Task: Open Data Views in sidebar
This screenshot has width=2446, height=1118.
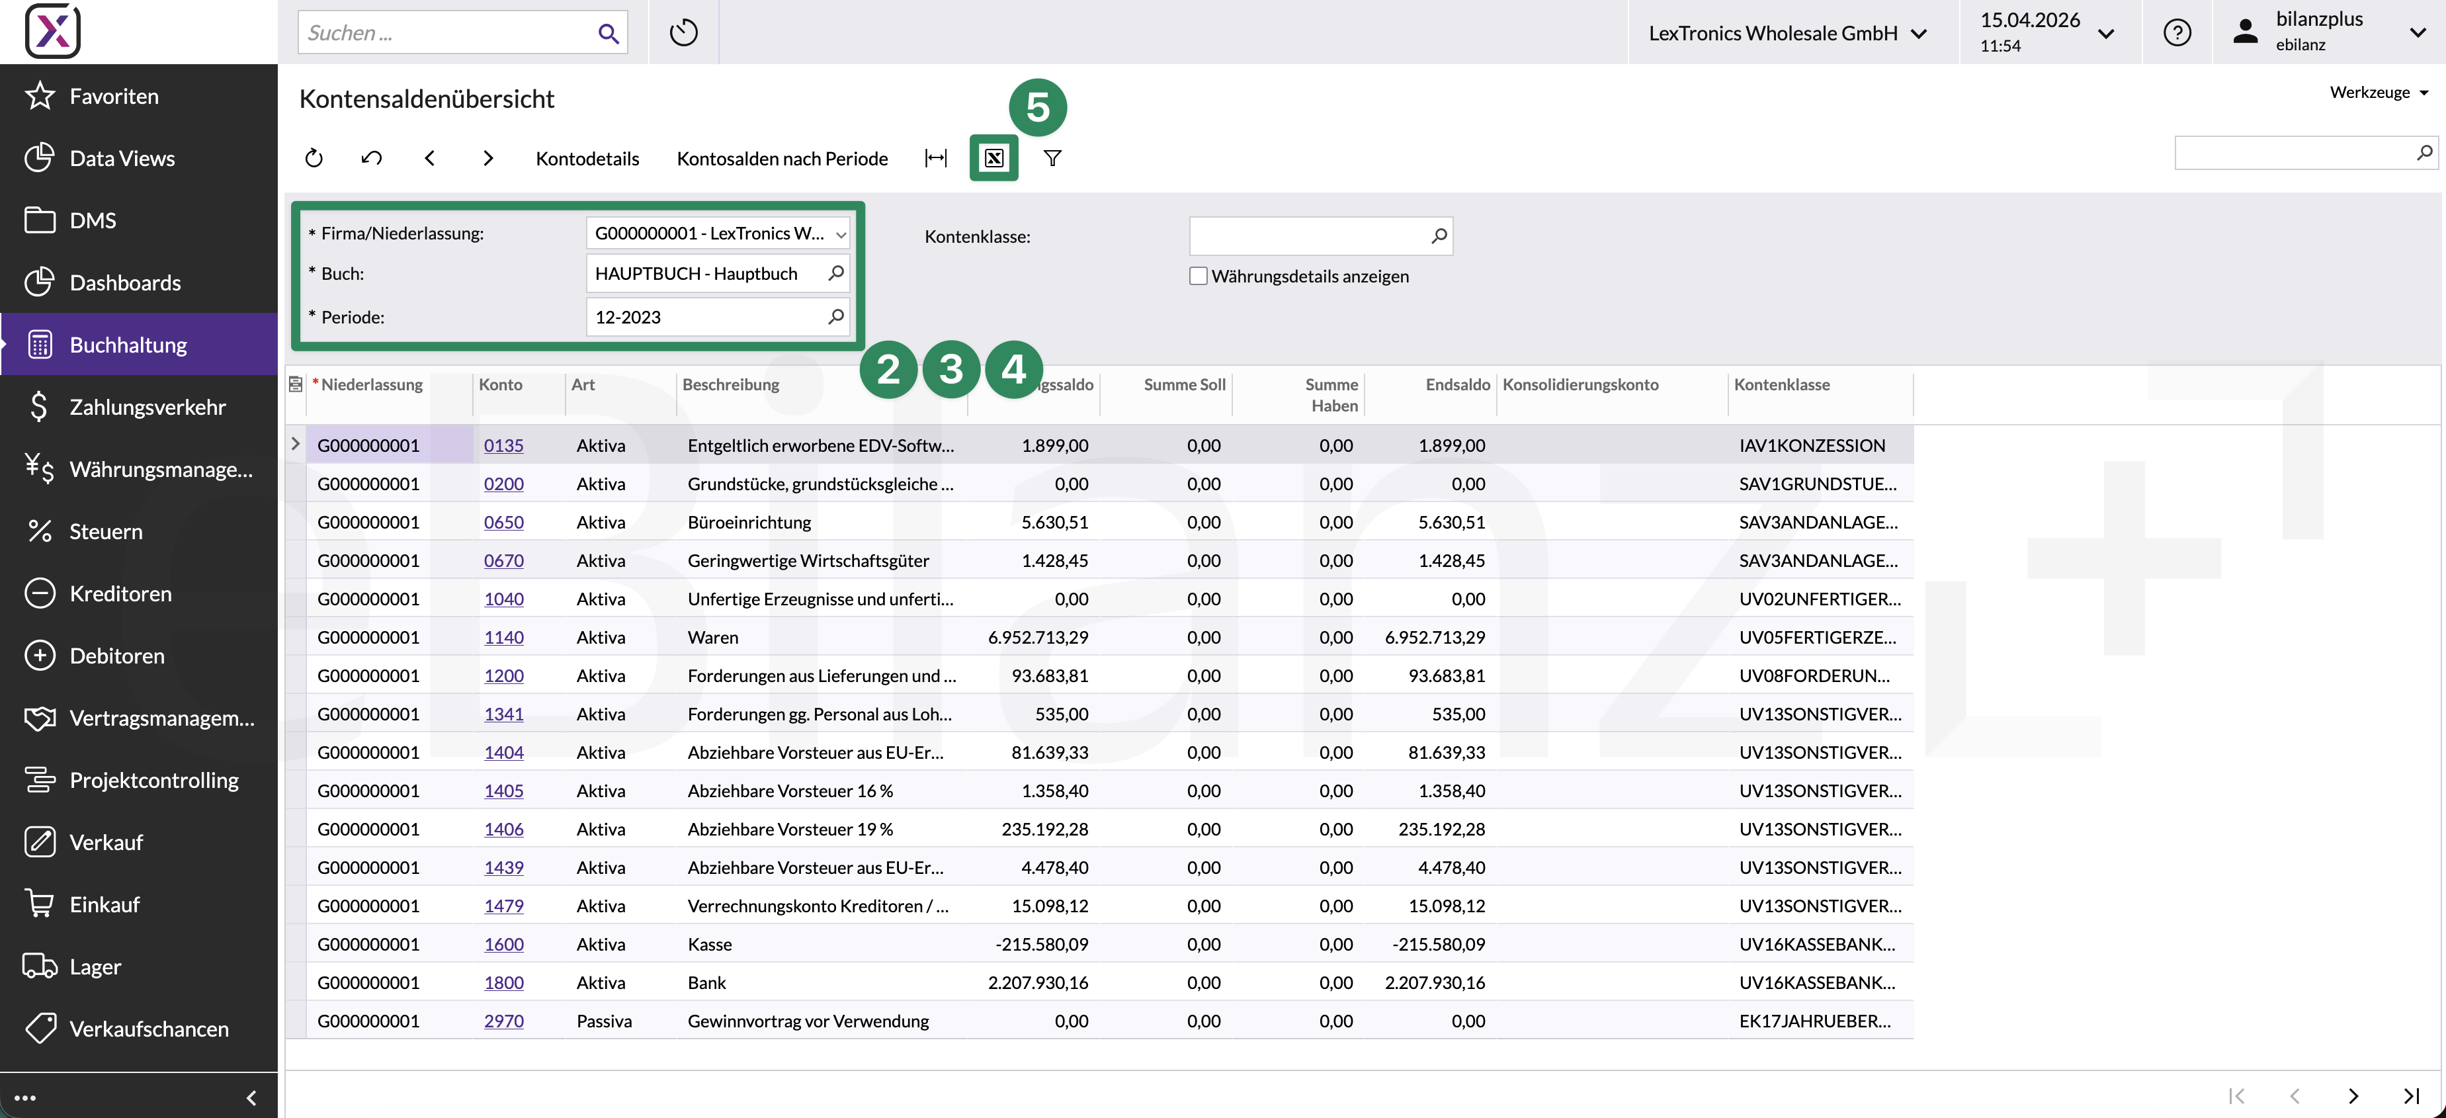Action: coord(122,157)
